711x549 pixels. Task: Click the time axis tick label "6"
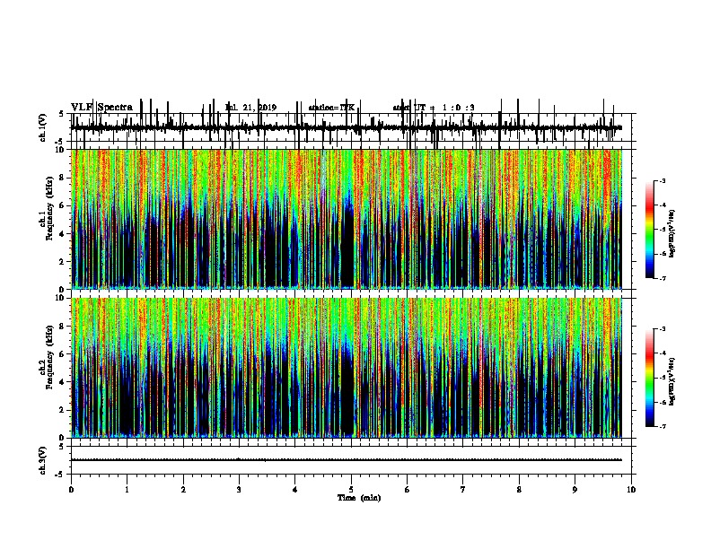click(408, 490)
